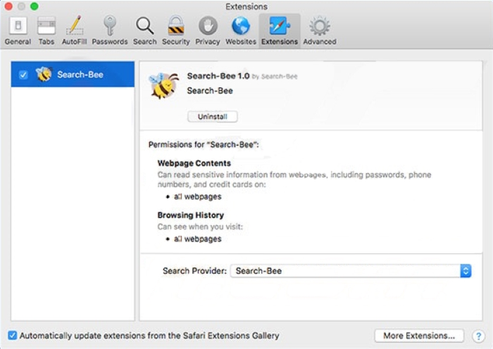
Task: Uninstall the Search-Bee extension
Action: click(x=212, y=117)
